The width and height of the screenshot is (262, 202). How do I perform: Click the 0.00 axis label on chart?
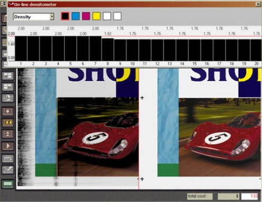(11, 58)
